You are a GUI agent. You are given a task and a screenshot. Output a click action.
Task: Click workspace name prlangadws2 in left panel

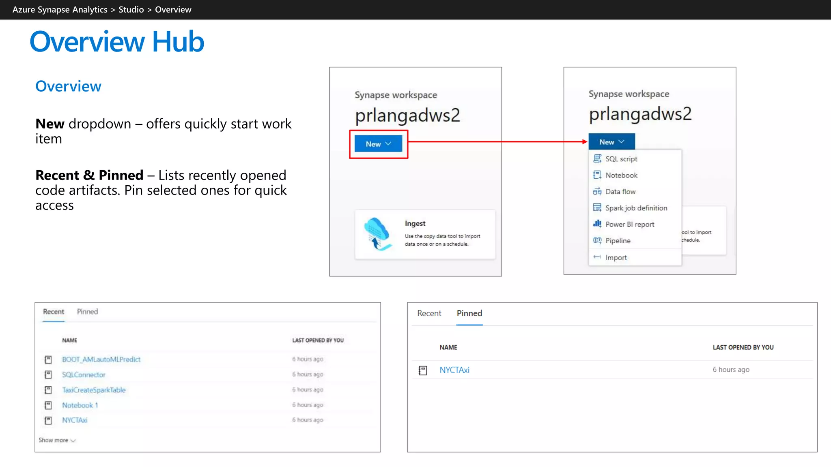click(407, 116)
